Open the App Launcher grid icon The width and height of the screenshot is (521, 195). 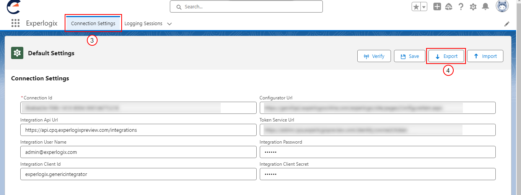tap(15, 23)
